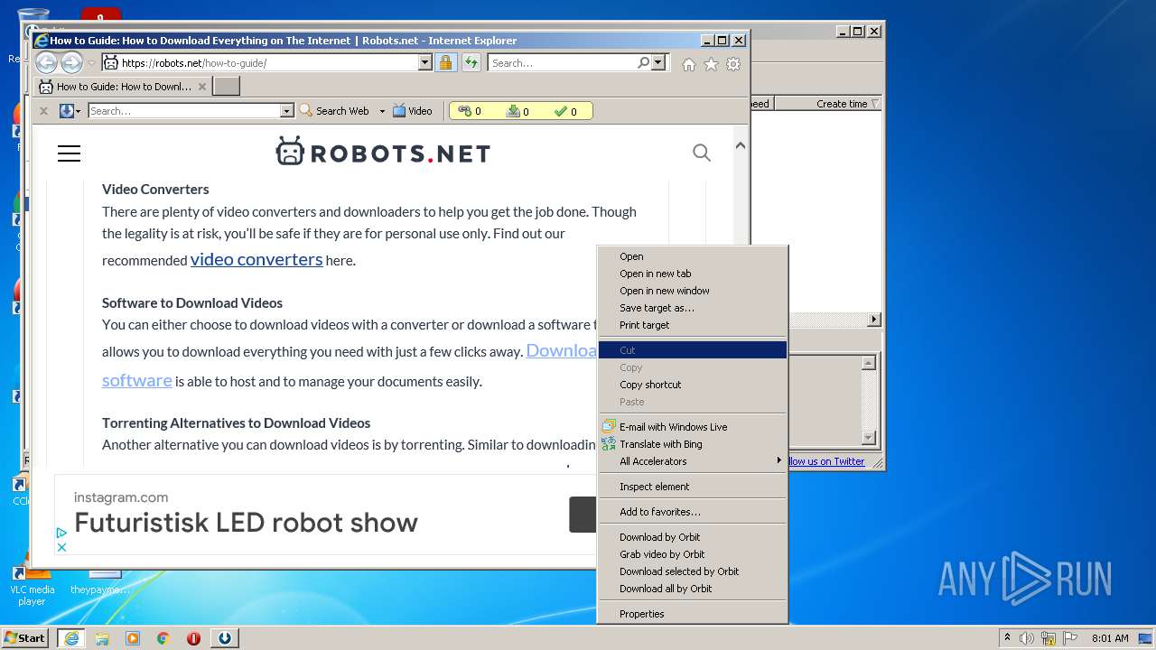This screenshot has height=650, width=1156.
Task: Choose Grab video by Orbit
Action: point(693,554)
